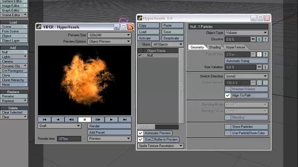The height and width of the screenshot is (167, 298).
Task: Select the Null row in object list
Action: click(x=158, y=55)
